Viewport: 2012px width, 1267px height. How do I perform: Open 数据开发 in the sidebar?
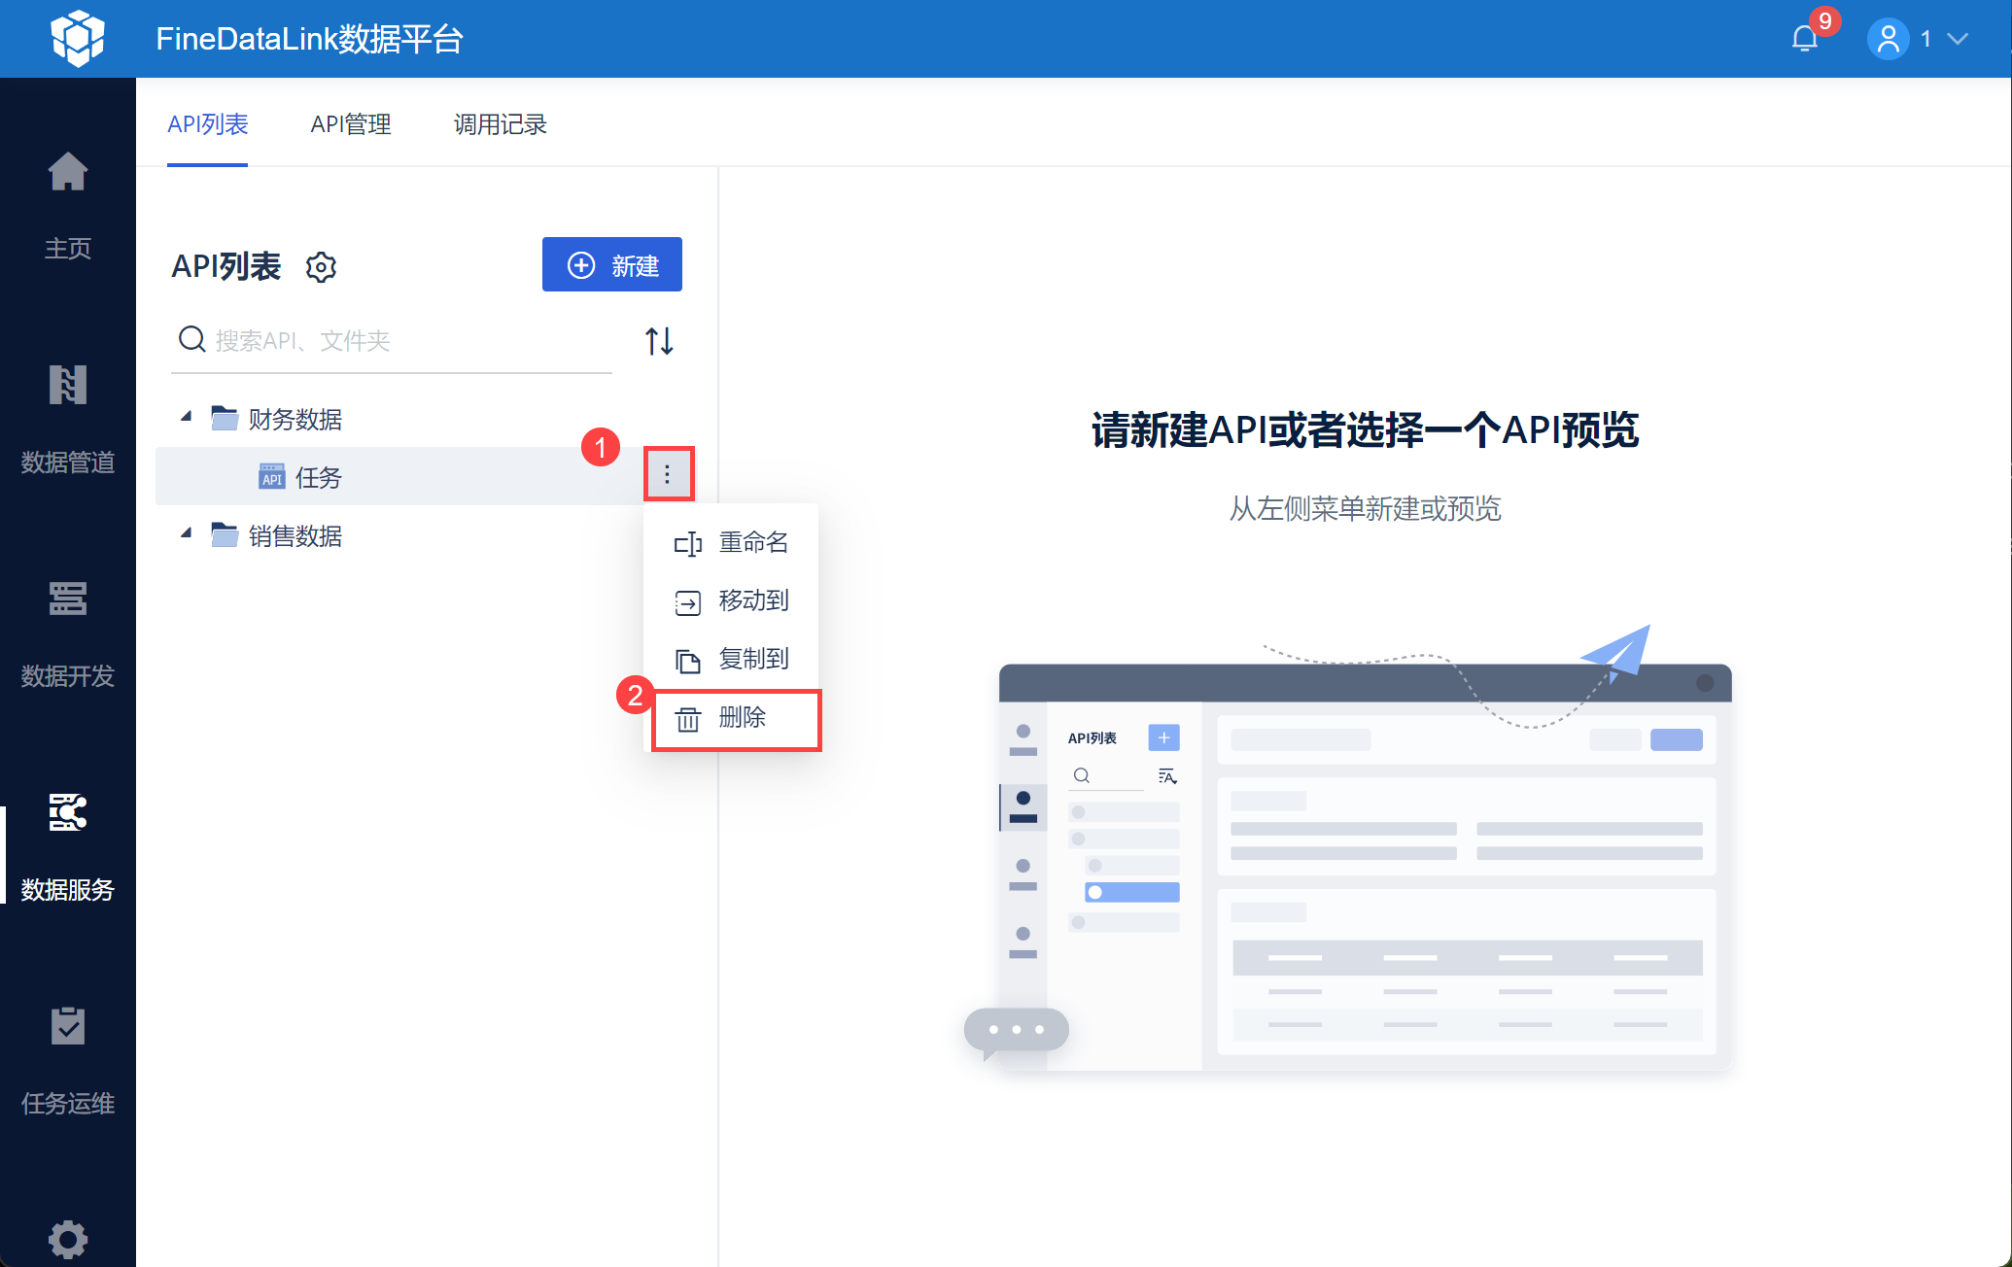pyautogui.click(x=68, y=633)
